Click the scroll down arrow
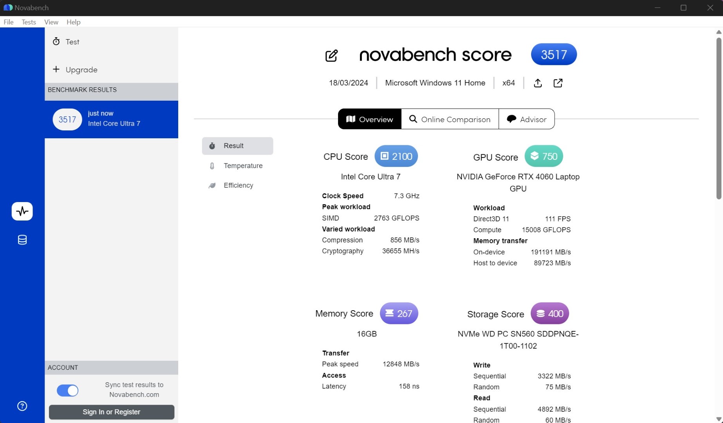 [719, 419]
